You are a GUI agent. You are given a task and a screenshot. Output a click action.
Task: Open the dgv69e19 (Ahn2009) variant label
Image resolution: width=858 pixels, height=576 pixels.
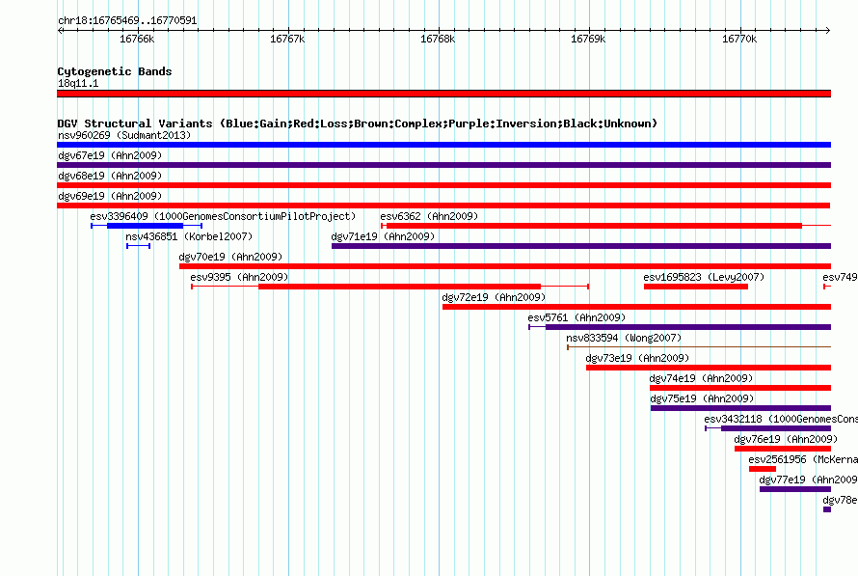click(110, 196)
